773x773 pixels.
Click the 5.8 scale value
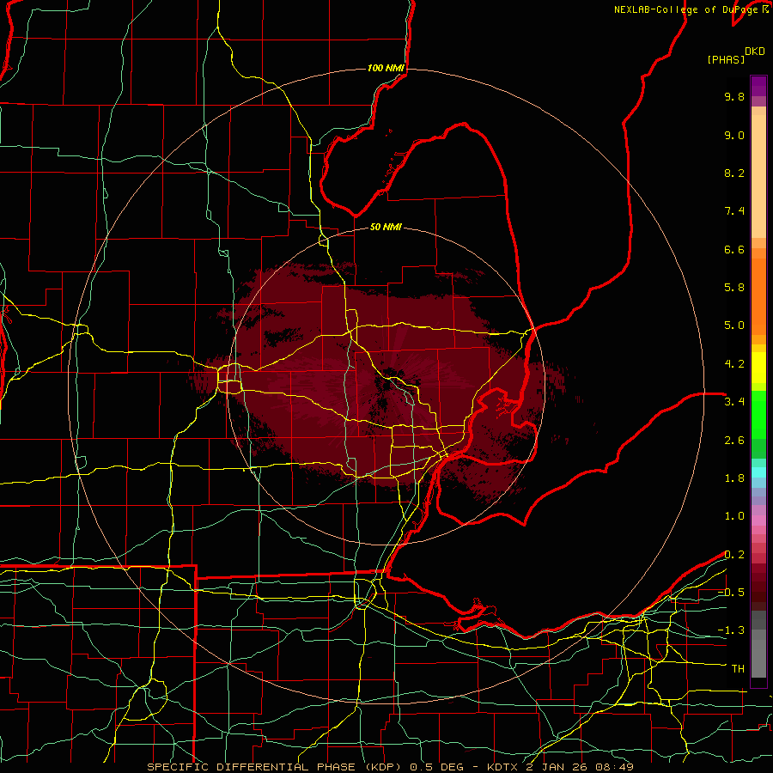[734, 288]
